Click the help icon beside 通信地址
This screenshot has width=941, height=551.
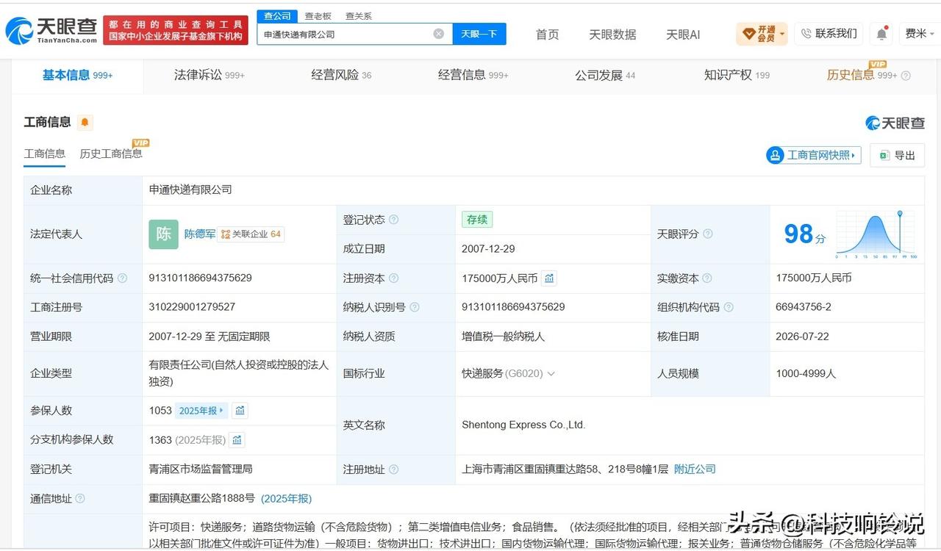tap(80, 499)
